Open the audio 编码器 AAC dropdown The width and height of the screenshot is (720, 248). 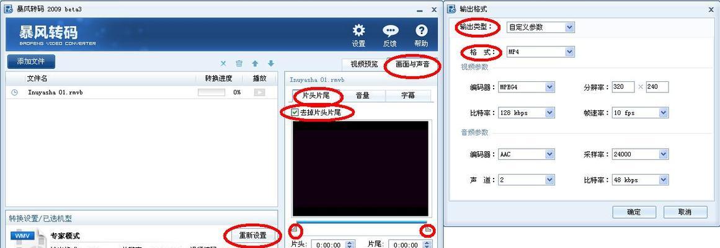point(549,154)
